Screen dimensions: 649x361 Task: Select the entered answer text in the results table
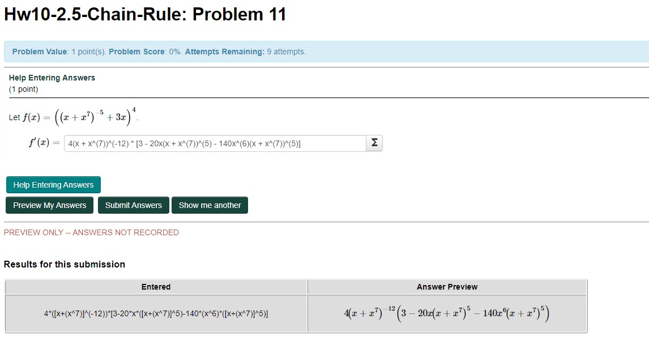point(156,314)
